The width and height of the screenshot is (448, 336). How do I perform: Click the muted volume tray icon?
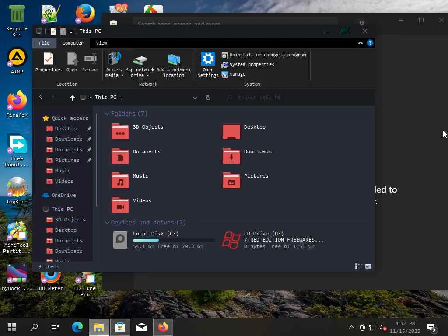pyautogui.click(x=383, y=328)
